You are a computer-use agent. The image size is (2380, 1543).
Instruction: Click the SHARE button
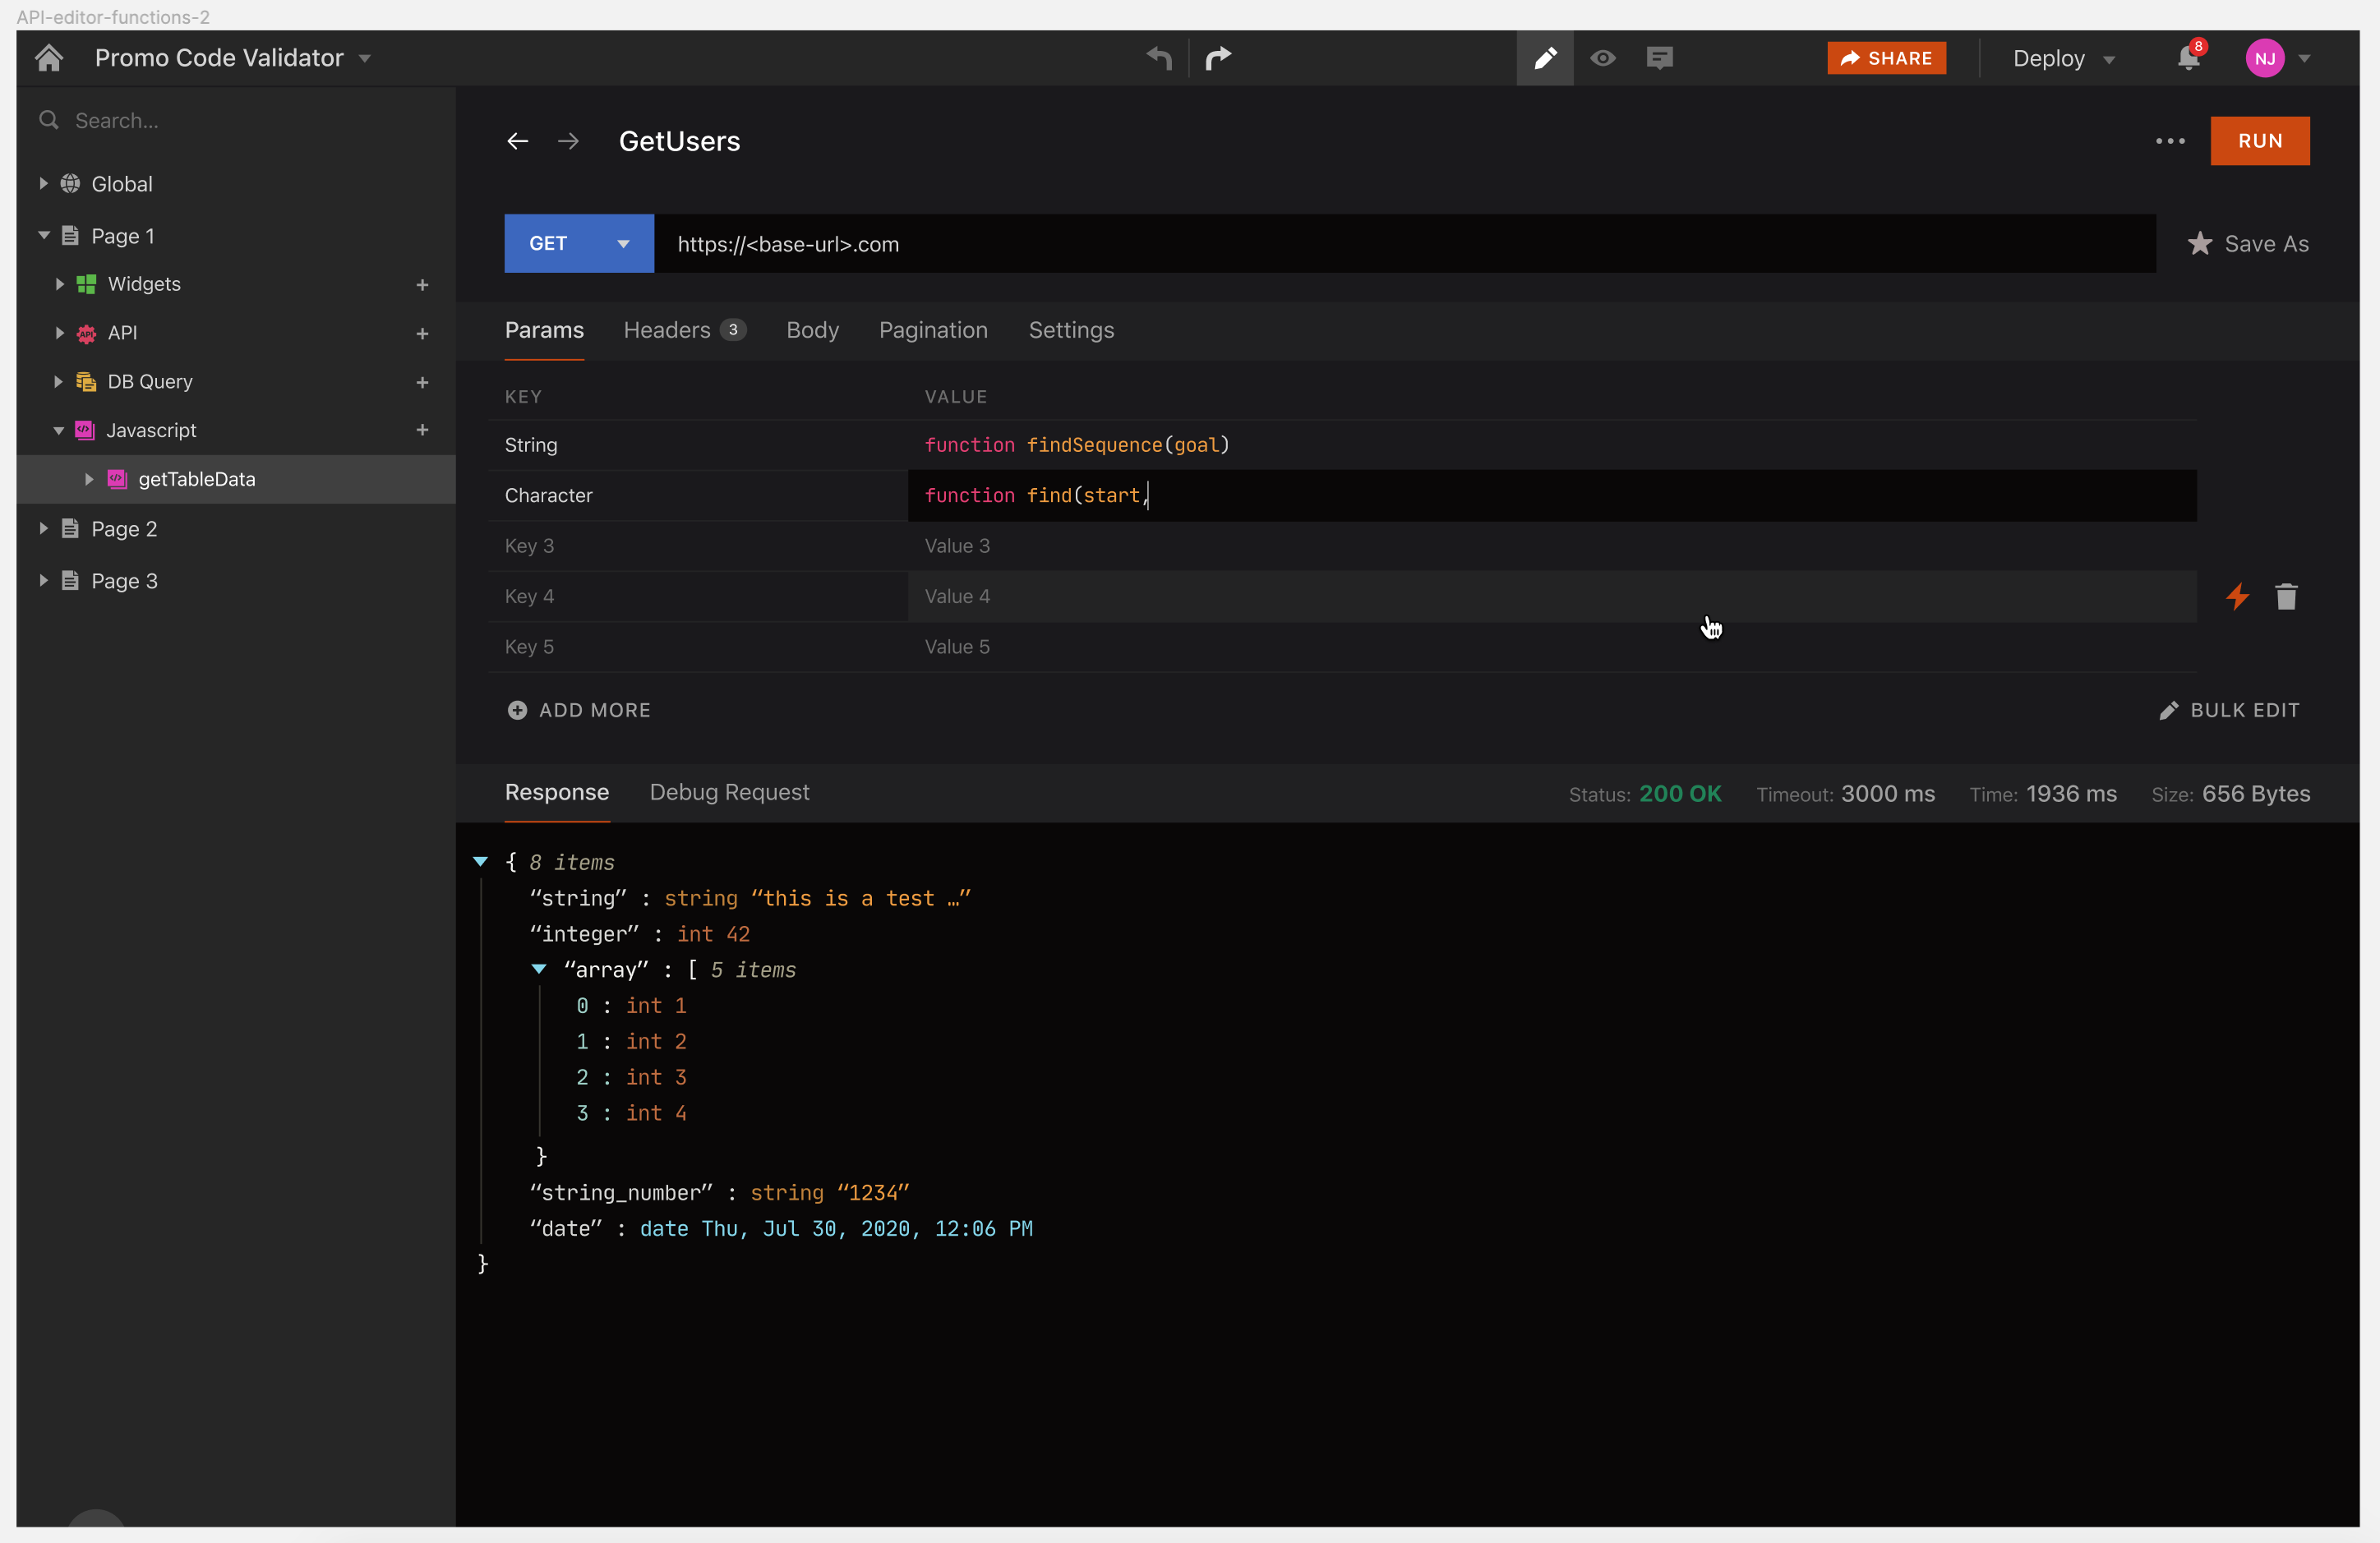point(1886,58)
